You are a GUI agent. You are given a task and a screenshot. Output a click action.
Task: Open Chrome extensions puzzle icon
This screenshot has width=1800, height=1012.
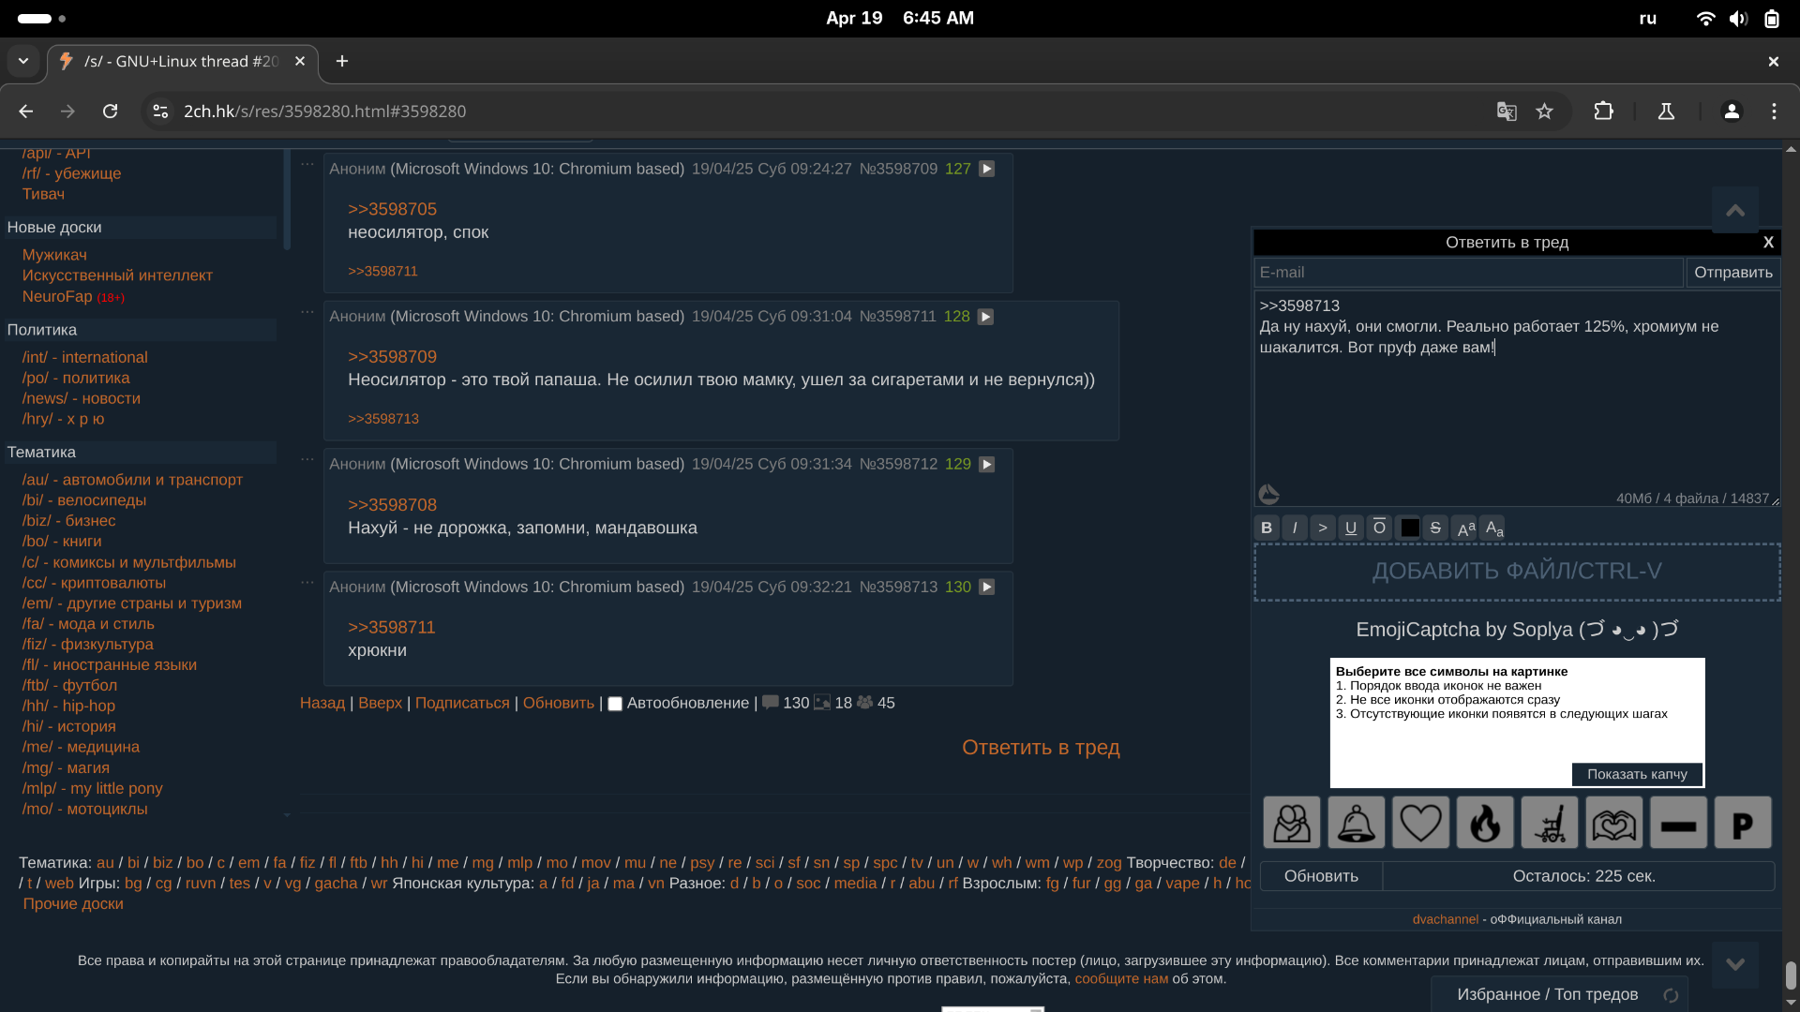1603,112
